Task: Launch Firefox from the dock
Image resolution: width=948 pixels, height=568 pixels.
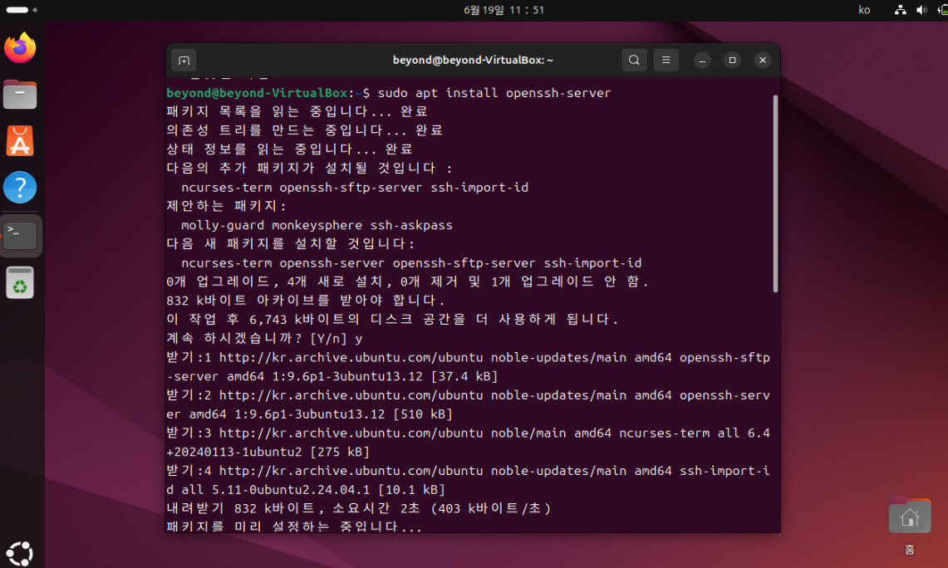Action: tap(20, 47)
